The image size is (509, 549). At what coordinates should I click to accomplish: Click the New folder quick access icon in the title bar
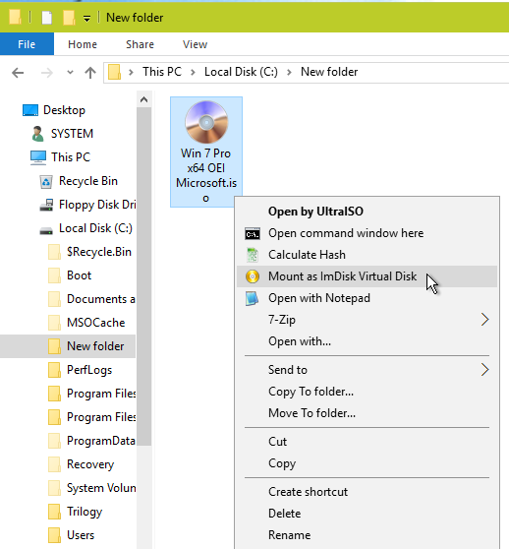coord(69,17)
